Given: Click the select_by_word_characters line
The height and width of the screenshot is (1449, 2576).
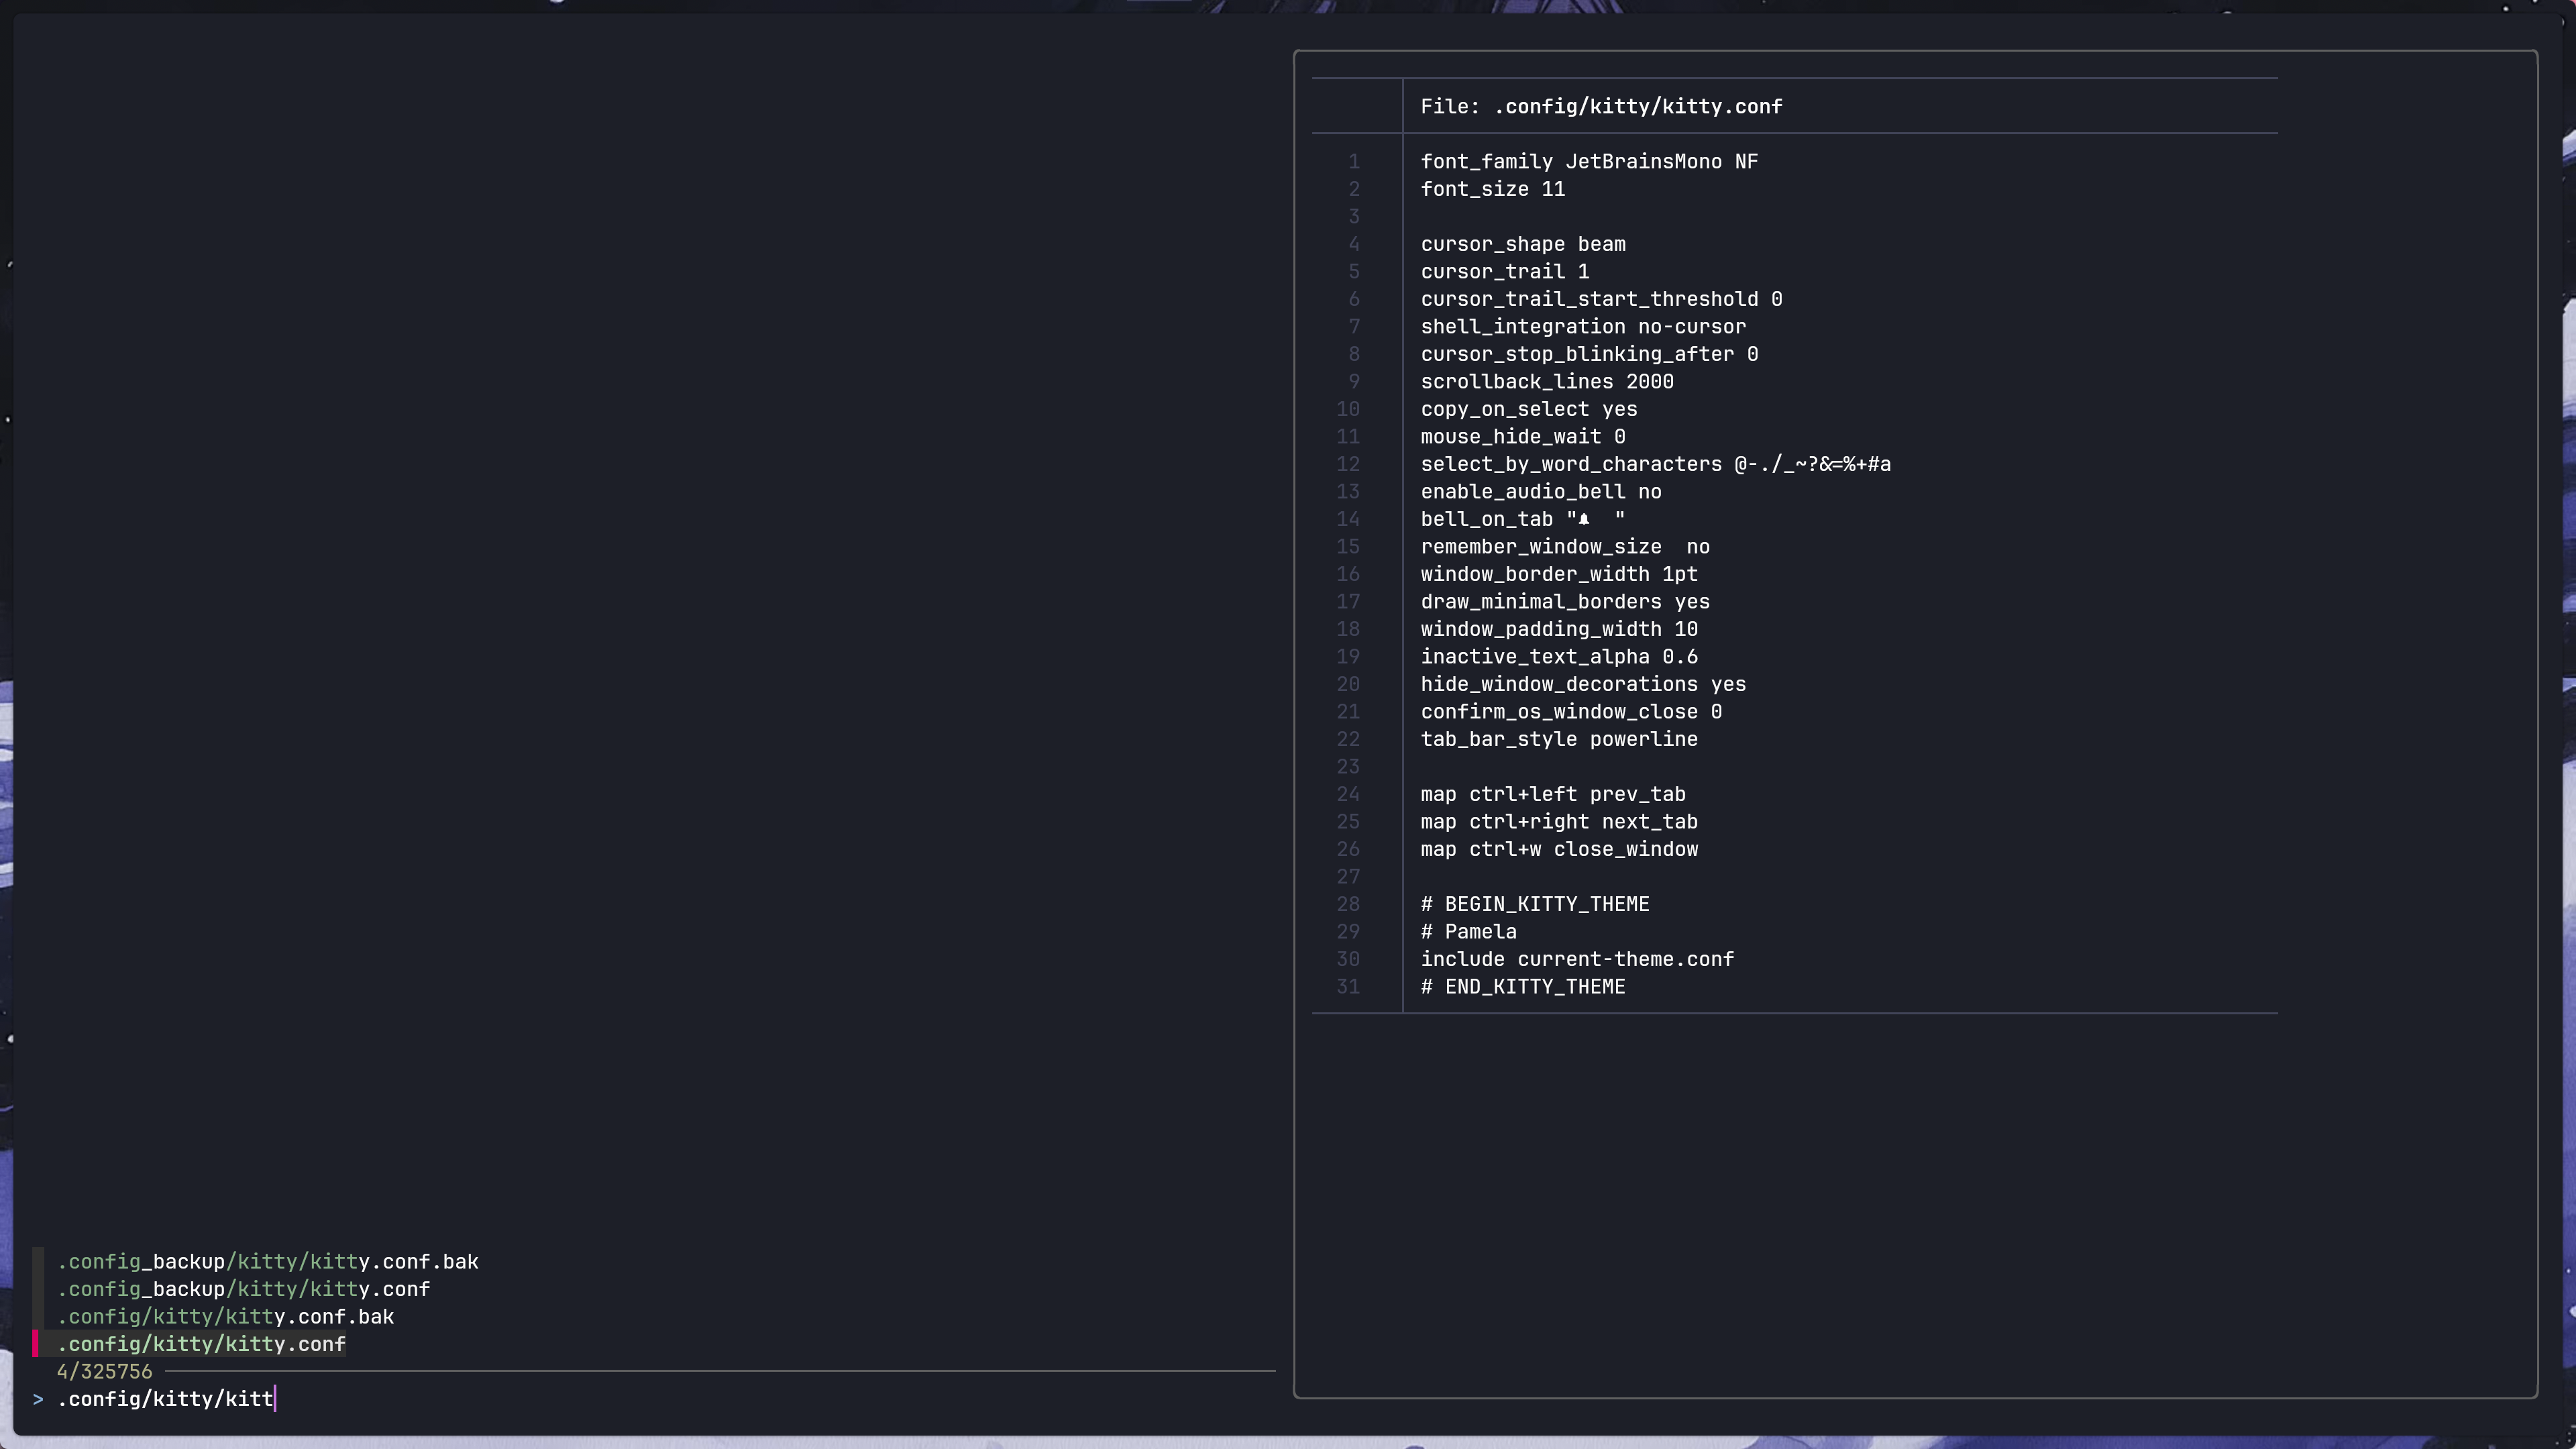Looking at the screenshot, I should click(1655, 464).
